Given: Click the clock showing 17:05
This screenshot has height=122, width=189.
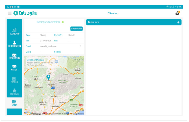Looking at the screenshot, I should pyautogui.click(x=178, y=7).
